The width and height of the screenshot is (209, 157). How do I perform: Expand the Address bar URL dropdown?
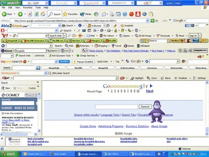(x=147, y=21)
